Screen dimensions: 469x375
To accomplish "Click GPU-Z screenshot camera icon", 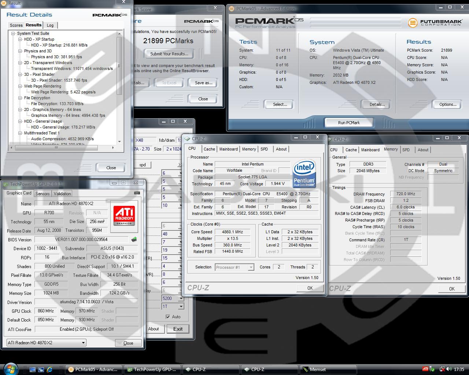I will coord(137,193).
